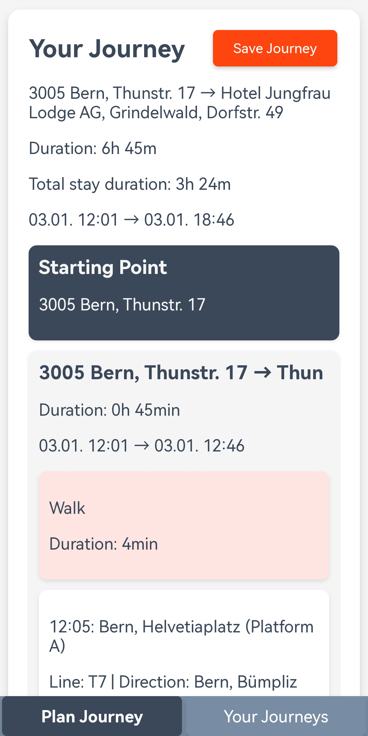Tap the 3005 Bern, Thunstr. 17 start address
This screenshot has width=368, height=736.
pyautogui.click(x=122, y=304)
